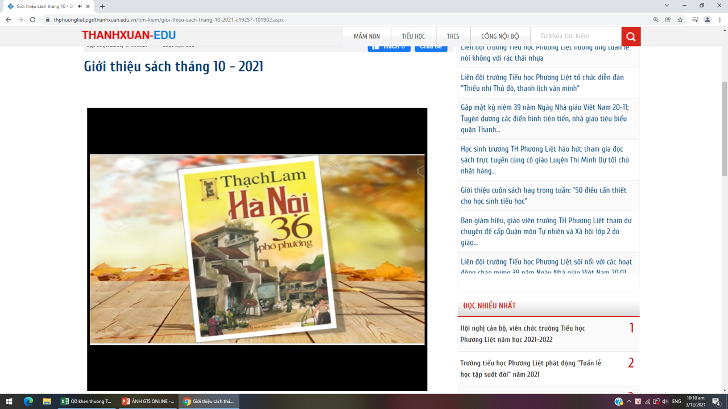Close the Giới thiệu sách tab
Image resolution: width=728 pixels, height=409 pixels.
pos(88,6)
